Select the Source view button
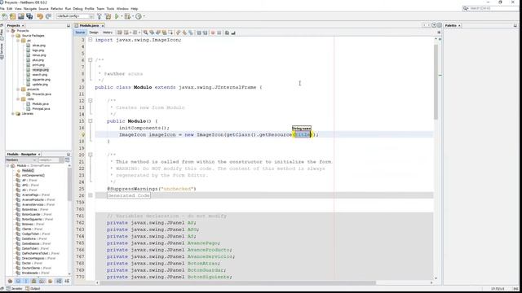Image resolution: width=522 pixels, height=293 pixels. coord(80,33)
